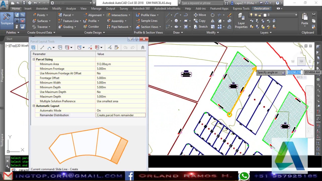Click the Help icon in Parcel Layout Tools

pyautogui.click(x=137, y=39)
